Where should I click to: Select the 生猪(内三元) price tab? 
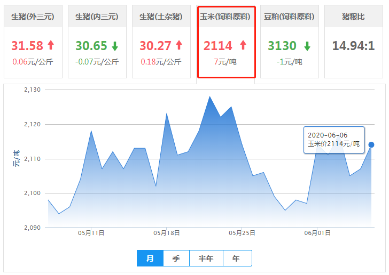(97, 17)
